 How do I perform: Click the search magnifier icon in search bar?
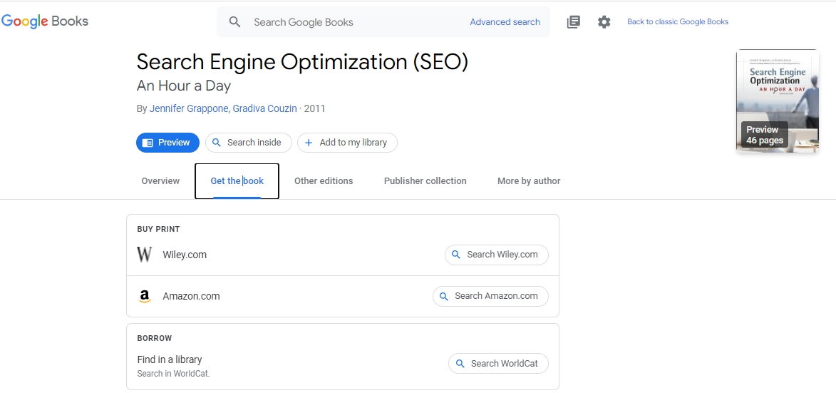pyautogui.click(x=234, y=22)
